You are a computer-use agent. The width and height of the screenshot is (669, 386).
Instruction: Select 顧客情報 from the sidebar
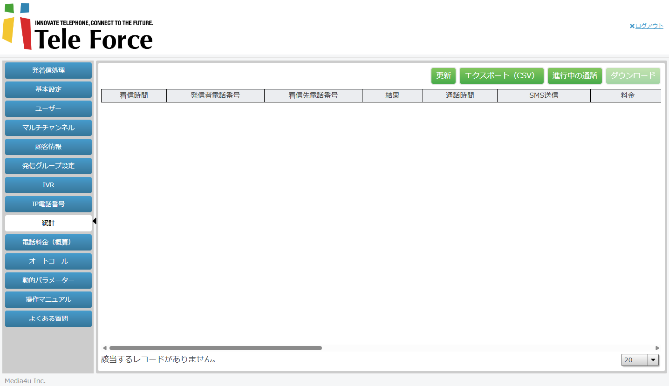pyautogui.click(x=48, y=147)
